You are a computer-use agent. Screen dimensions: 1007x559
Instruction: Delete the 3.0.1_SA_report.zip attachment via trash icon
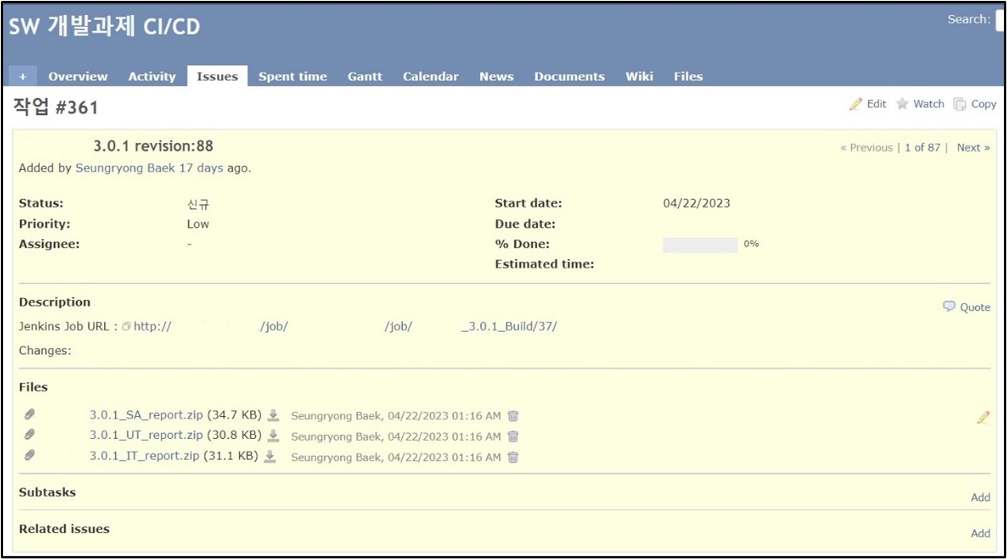tap(513, 416)
